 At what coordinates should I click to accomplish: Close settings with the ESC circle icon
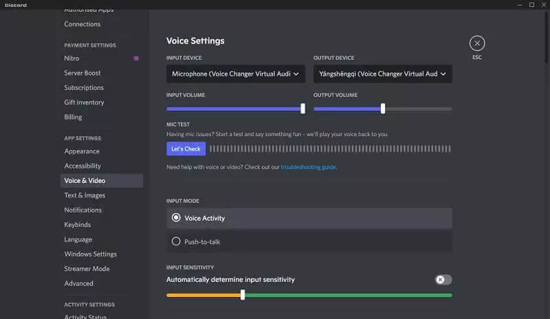tap(477, 43)
